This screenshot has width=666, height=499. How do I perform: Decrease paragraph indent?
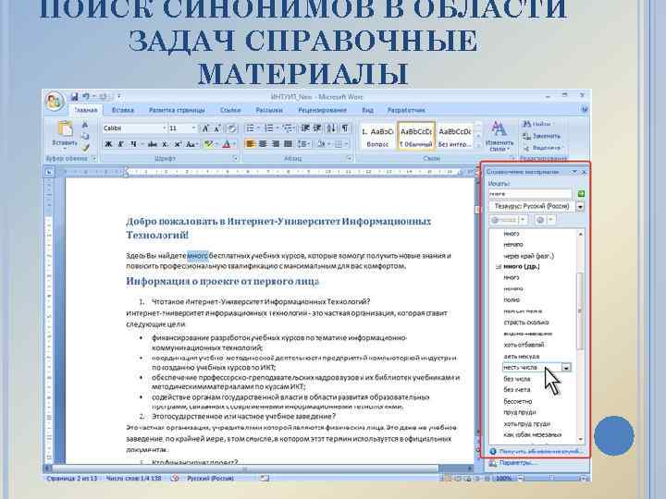tap(305, 128)
